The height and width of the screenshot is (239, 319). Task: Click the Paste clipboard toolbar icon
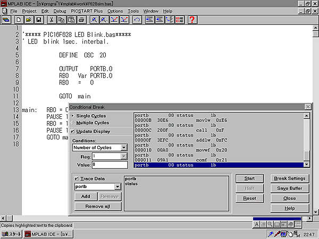[71, 20]
